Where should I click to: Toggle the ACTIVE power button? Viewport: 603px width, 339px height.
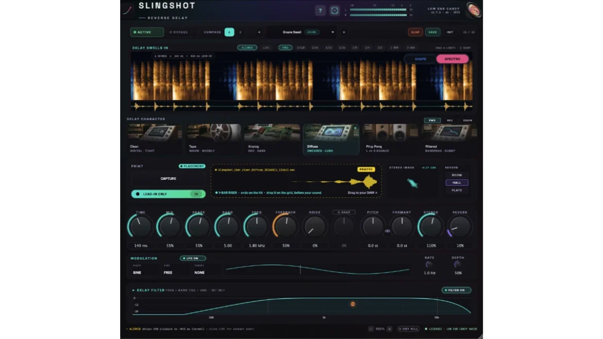[x=147, y=32]
